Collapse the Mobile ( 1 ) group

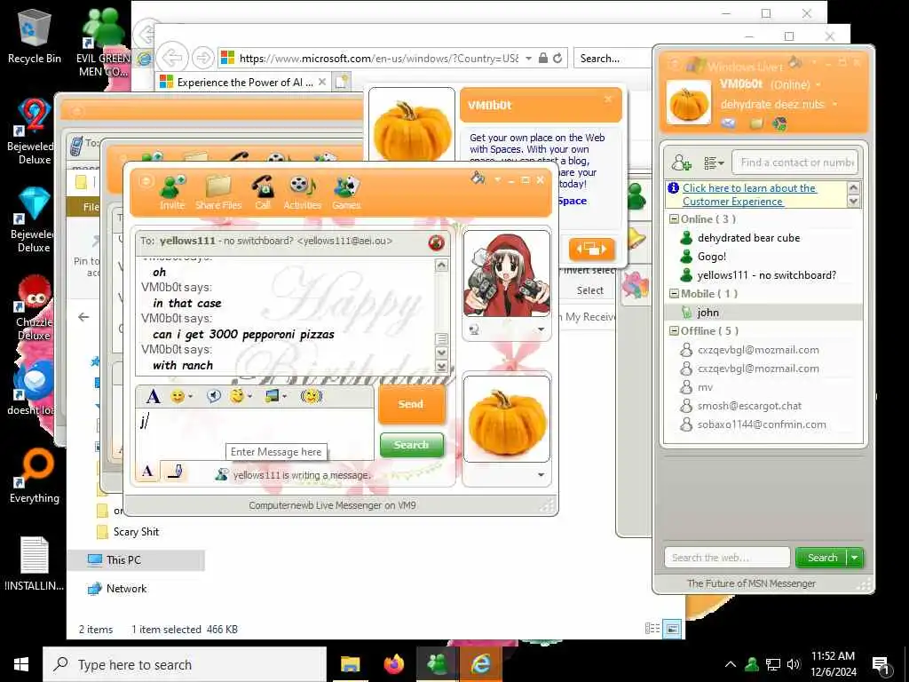click(674, 293)
